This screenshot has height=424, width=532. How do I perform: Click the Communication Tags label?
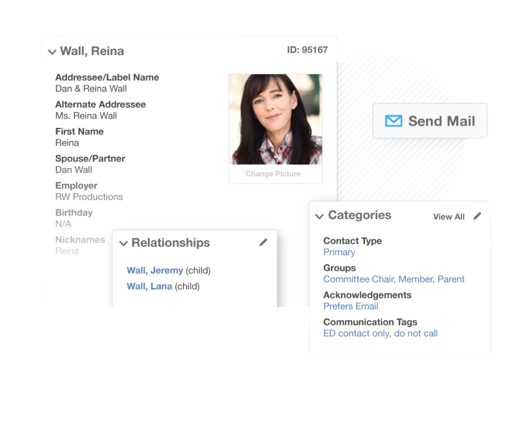pos(370,322)
